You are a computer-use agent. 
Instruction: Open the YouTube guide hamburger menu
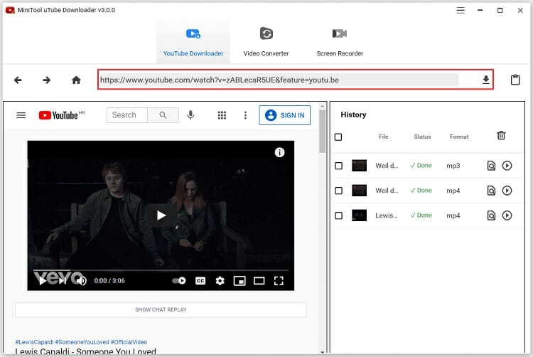click(21, 115)
